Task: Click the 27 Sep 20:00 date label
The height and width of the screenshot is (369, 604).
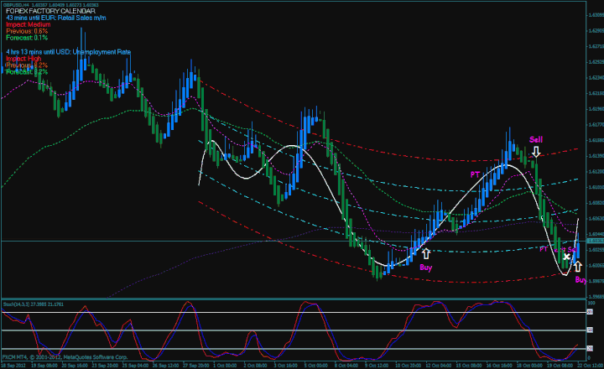Action: 196,365
